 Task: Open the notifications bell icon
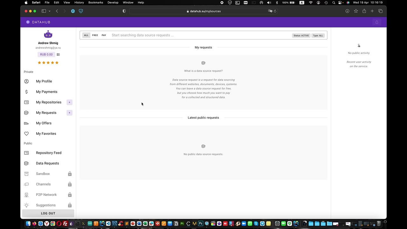click(x=377, y=22)
